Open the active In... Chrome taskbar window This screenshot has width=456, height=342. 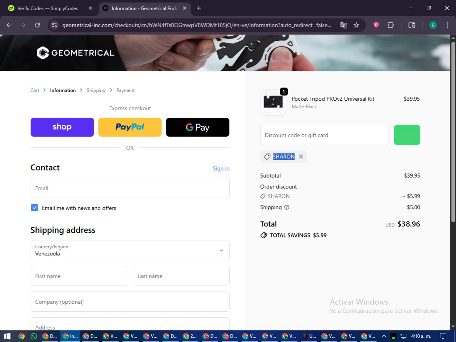pos(70,336)
